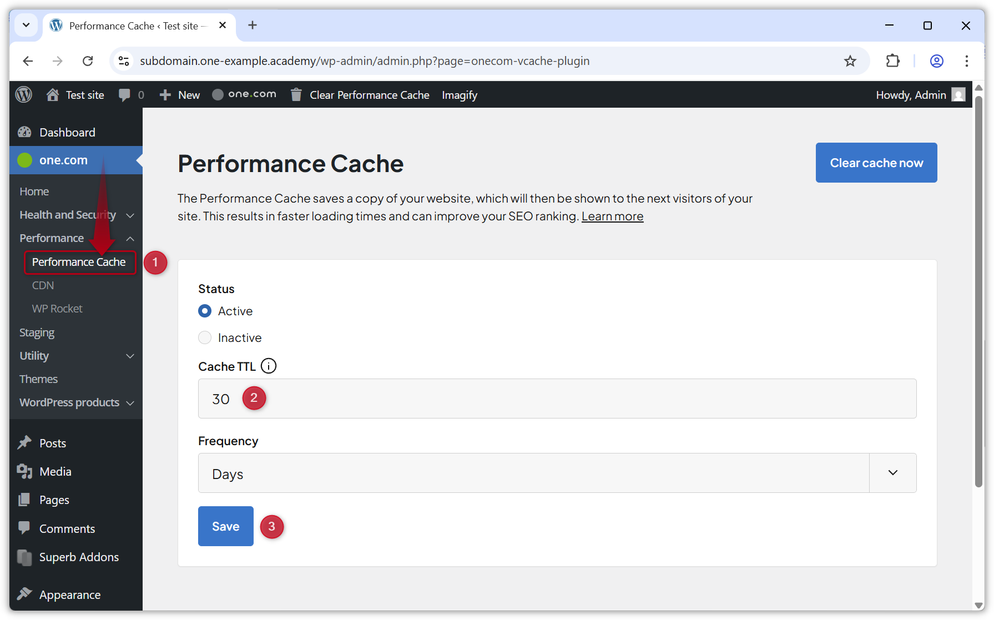Screen dimensions: 994x620
Task: Open the Howdy Admin avatar icon
Action: pos(958,94)
